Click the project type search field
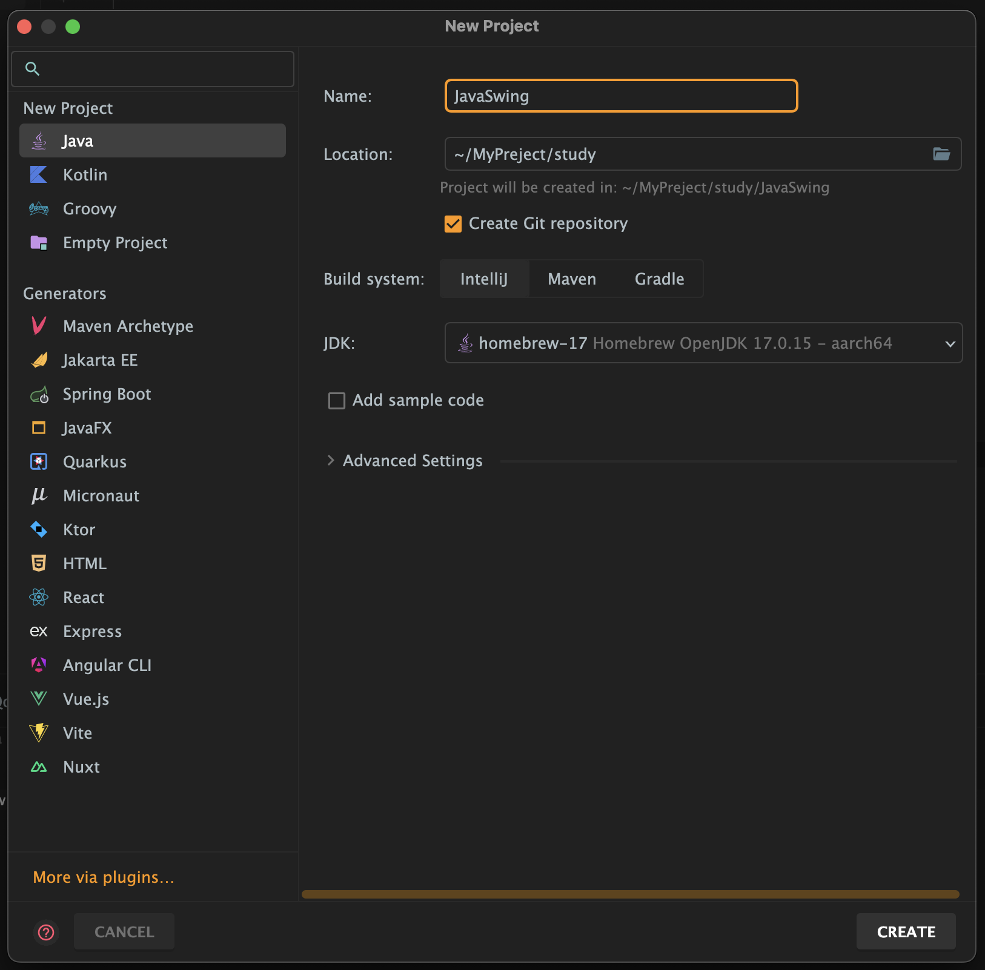The width and height of the screenshot is (985, 970). pos(153,69)
